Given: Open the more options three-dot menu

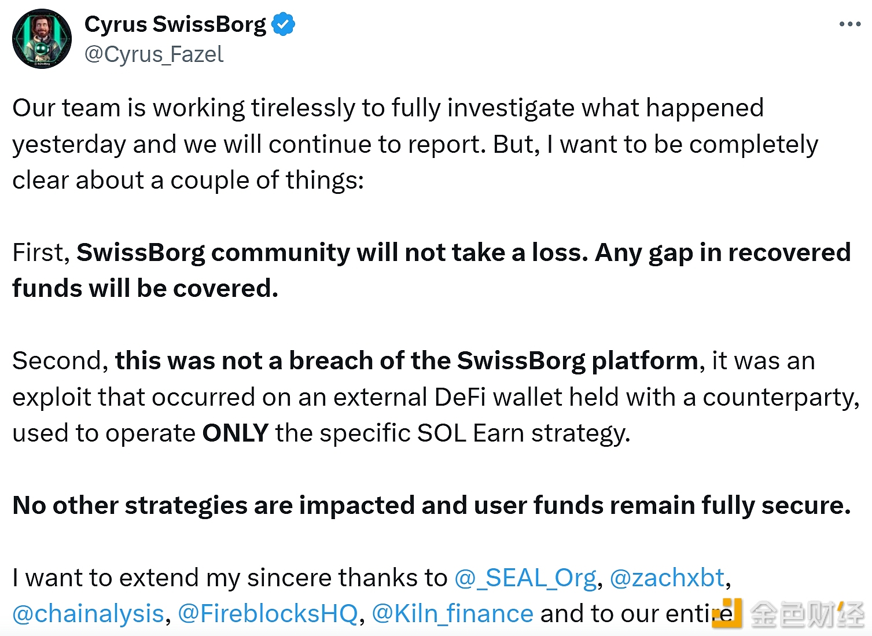Looking at the screenshot, I should pyautogui.click(x=849, y=24).
